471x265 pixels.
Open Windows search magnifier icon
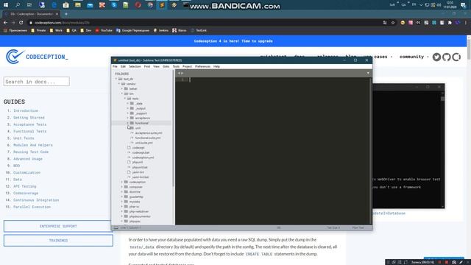click(x=18, y=5)
